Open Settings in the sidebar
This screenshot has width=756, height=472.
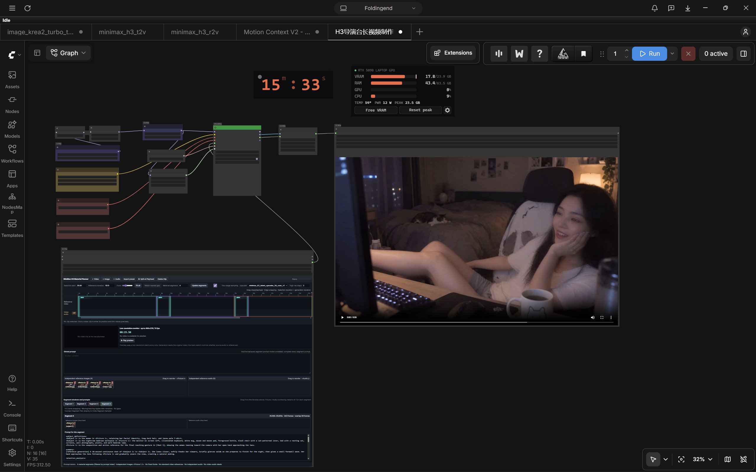(12, 458)
